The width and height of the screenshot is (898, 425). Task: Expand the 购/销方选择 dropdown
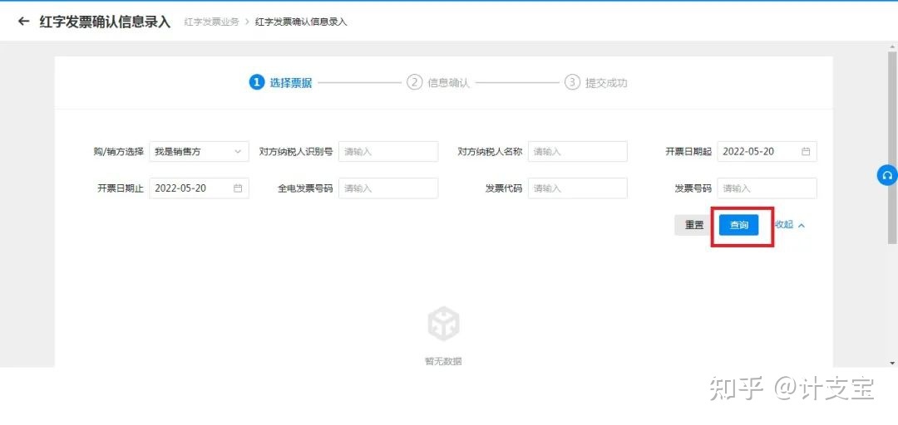click(199, 152)
